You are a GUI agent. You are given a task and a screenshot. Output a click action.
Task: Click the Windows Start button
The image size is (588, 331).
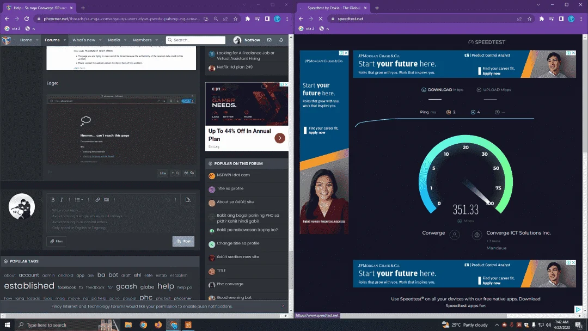[7, 324]
